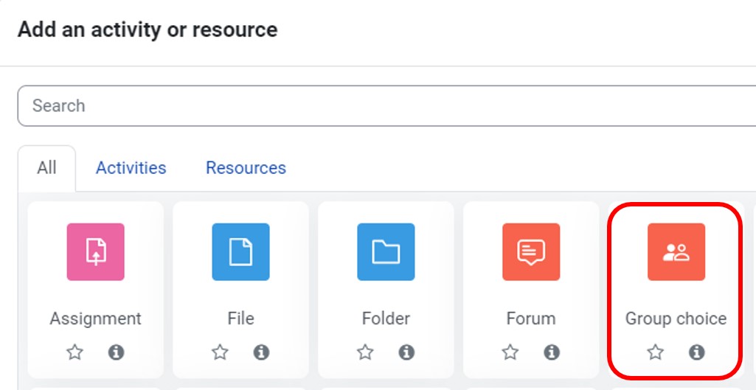
Task: Select the blue File resource icon
Action: pos(240,252)
